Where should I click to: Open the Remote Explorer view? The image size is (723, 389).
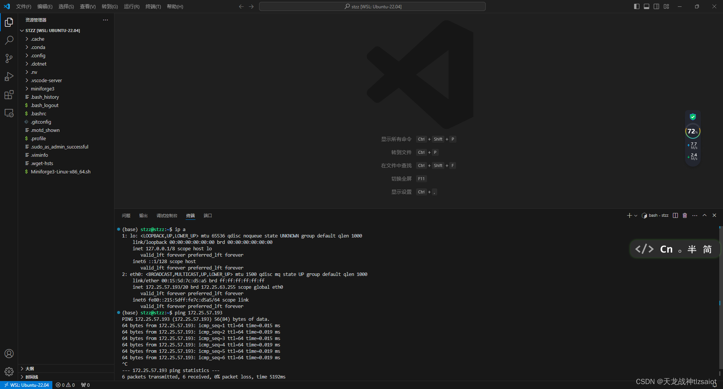point(9,113)
